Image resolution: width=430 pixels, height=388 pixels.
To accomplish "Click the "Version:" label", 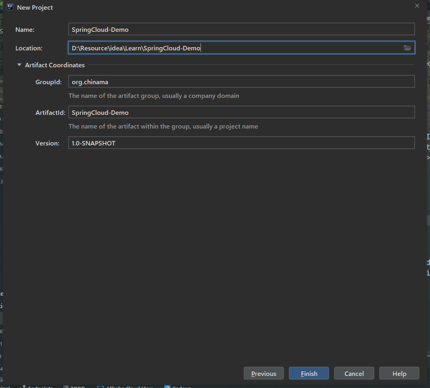I will coord(47,143).
